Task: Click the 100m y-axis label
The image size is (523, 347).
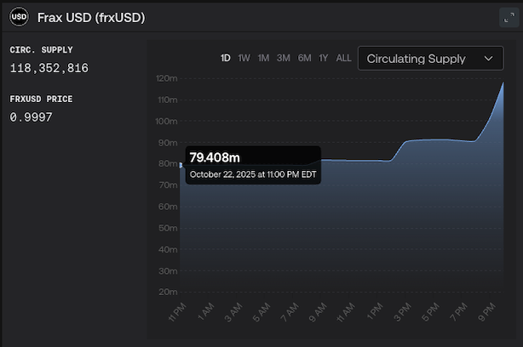Action: pyautogui.click(x=166, y=122)
